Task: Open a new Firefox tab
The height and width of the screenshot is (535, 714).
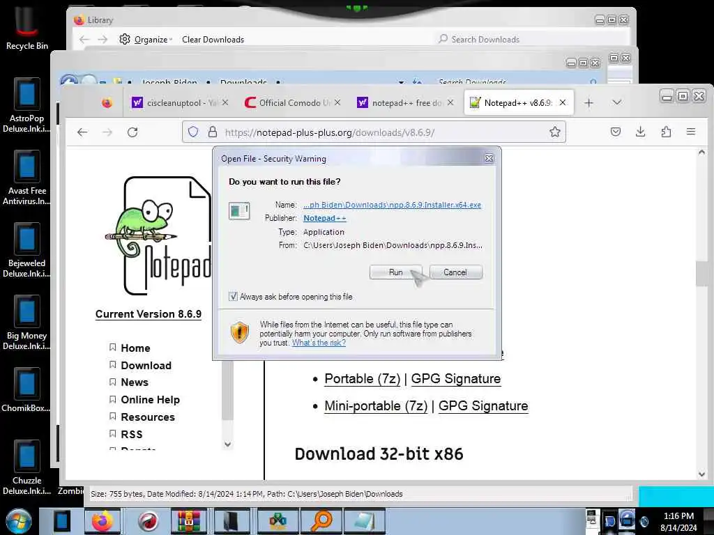Action: tap(588, 103)
